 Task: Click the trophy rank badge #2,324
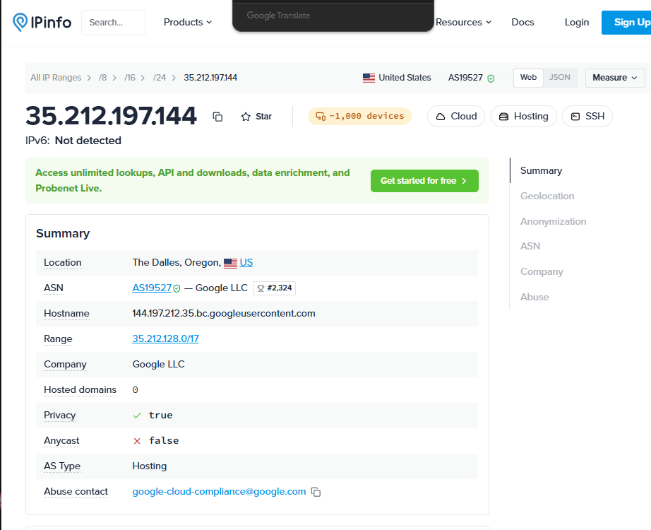pyautogui.click(x=274, y=288)
